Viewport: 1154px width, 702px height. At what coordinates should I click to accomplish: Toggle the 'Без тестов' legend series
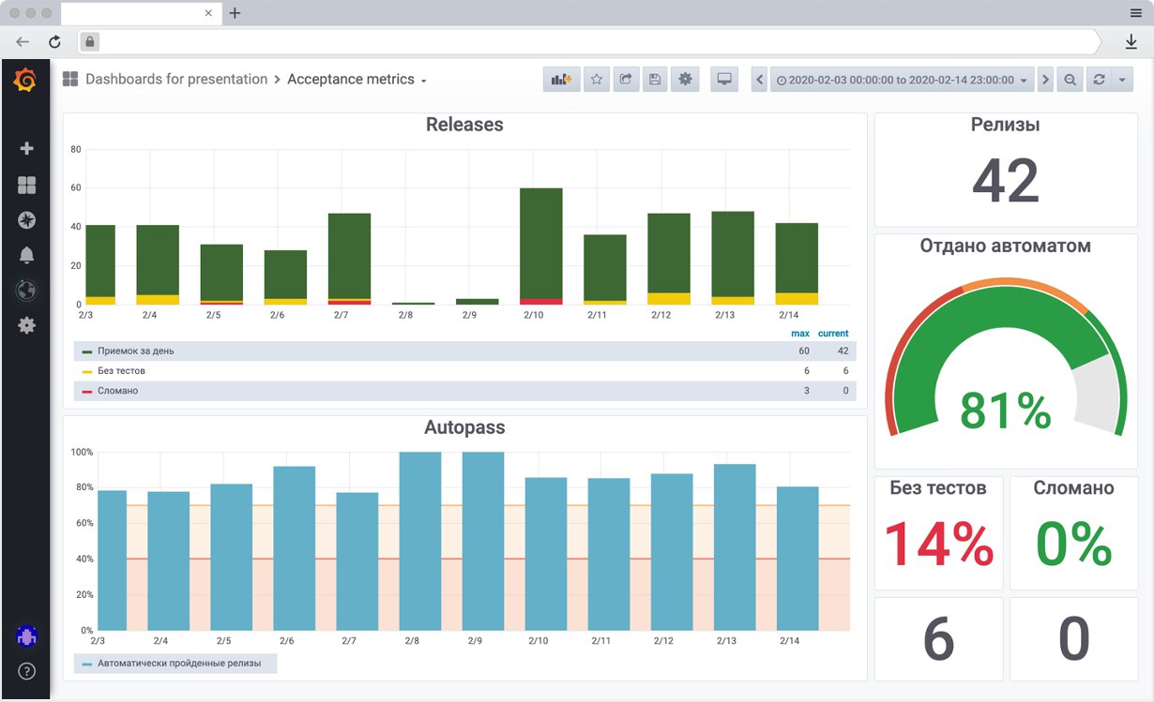[121, 371]
